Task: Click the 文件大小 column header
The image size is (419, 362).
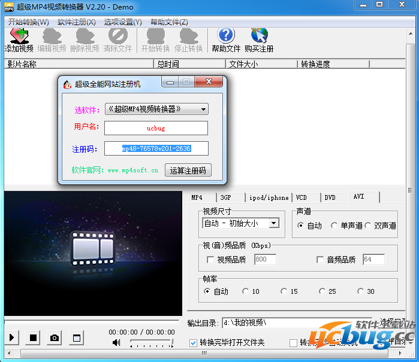Action: point(261,64)
